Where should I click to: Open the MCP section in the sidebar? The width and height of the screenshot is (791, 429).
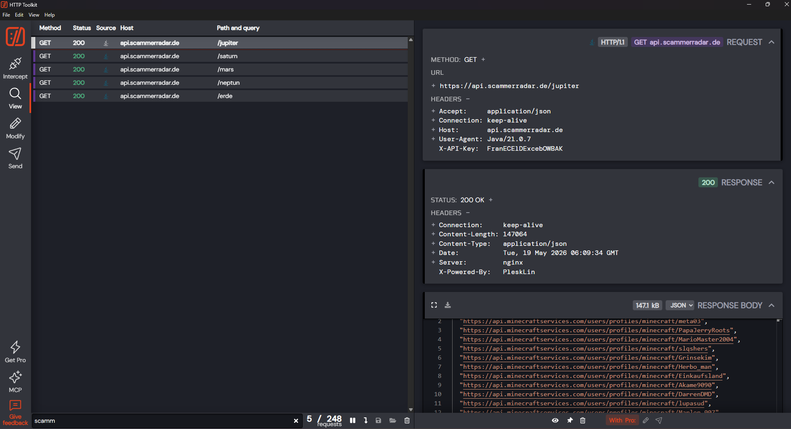coord(15,382)
